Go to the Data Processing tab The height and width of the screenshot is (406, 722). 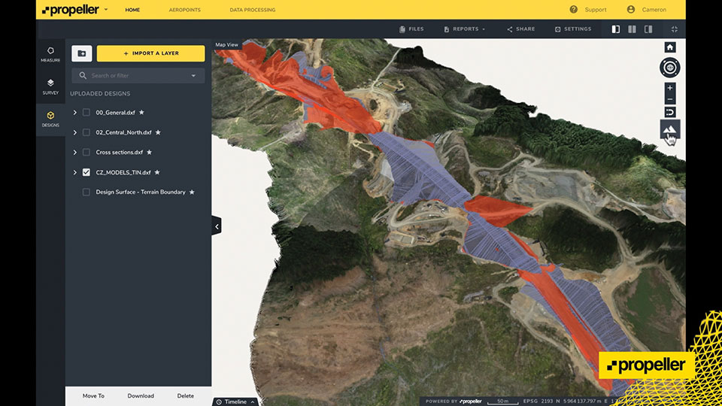tap(252, 10)
